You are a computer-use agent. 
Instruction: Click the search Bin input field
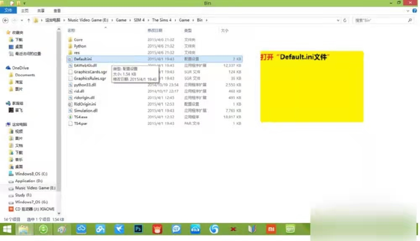380,20
